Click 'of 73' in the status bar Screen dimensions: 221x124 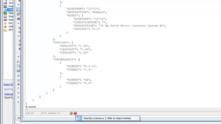pos(44,113)
